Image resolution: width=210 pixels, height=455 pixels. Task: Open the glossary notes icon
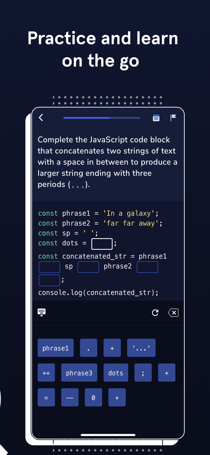[x=156, y=118]
